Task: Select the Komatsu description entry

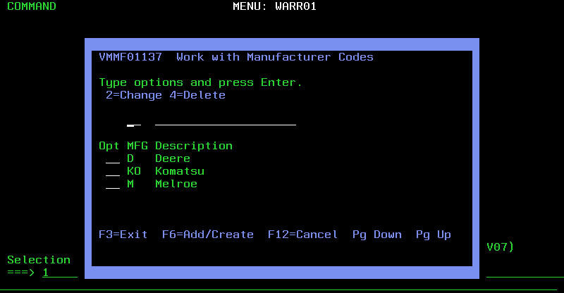Action: (x=180, y=171)
